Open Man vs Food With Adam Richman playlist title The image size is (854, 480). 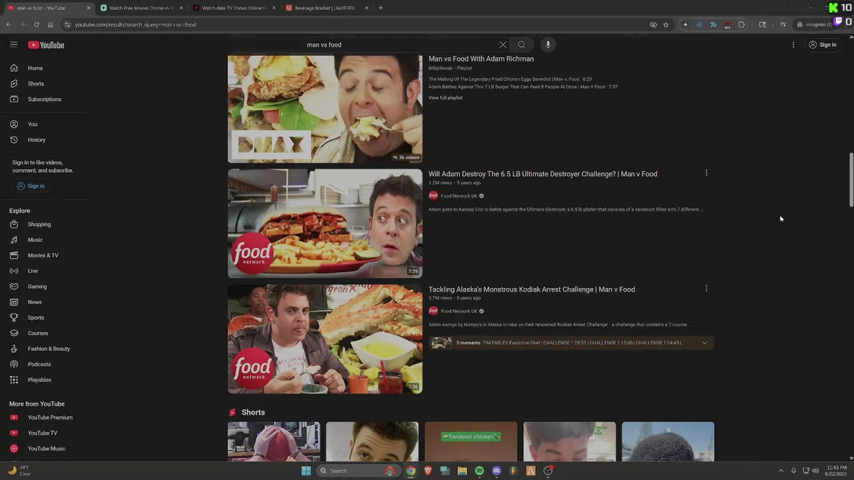coord(481,59)
